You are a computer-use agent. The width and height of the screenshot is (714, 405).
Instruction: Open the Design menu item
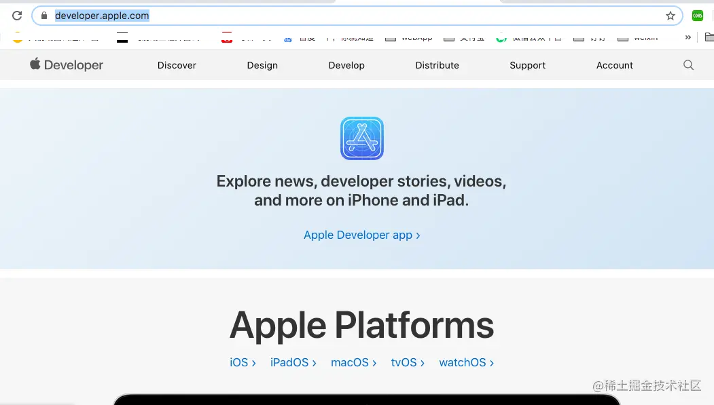262,65
